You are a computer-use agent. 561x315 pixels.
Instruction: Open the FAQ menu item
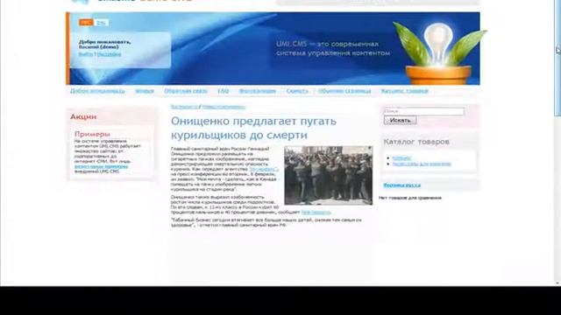[x=224, y=91]
